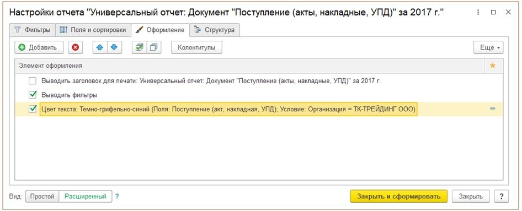Viewport: 522px width, 211px height.
Task: Click the star column header icon
Action: 493,66
